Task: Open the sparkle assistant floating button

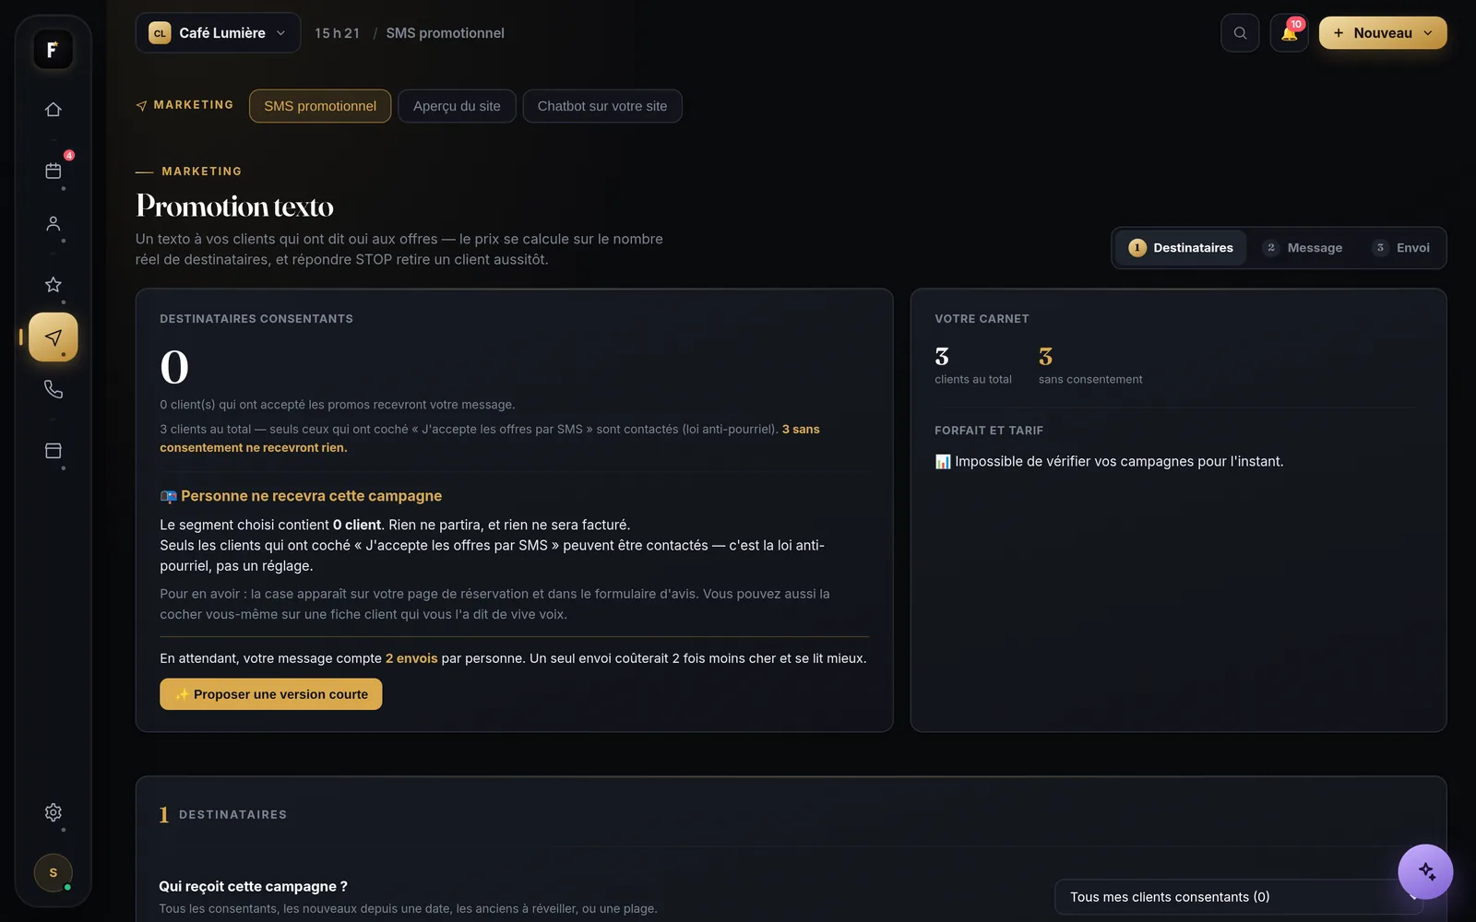Action: pos(1425,871)
